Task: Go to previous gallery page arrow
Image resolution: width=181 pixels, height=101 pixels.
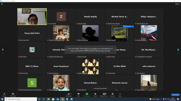Action: point(3,50)
